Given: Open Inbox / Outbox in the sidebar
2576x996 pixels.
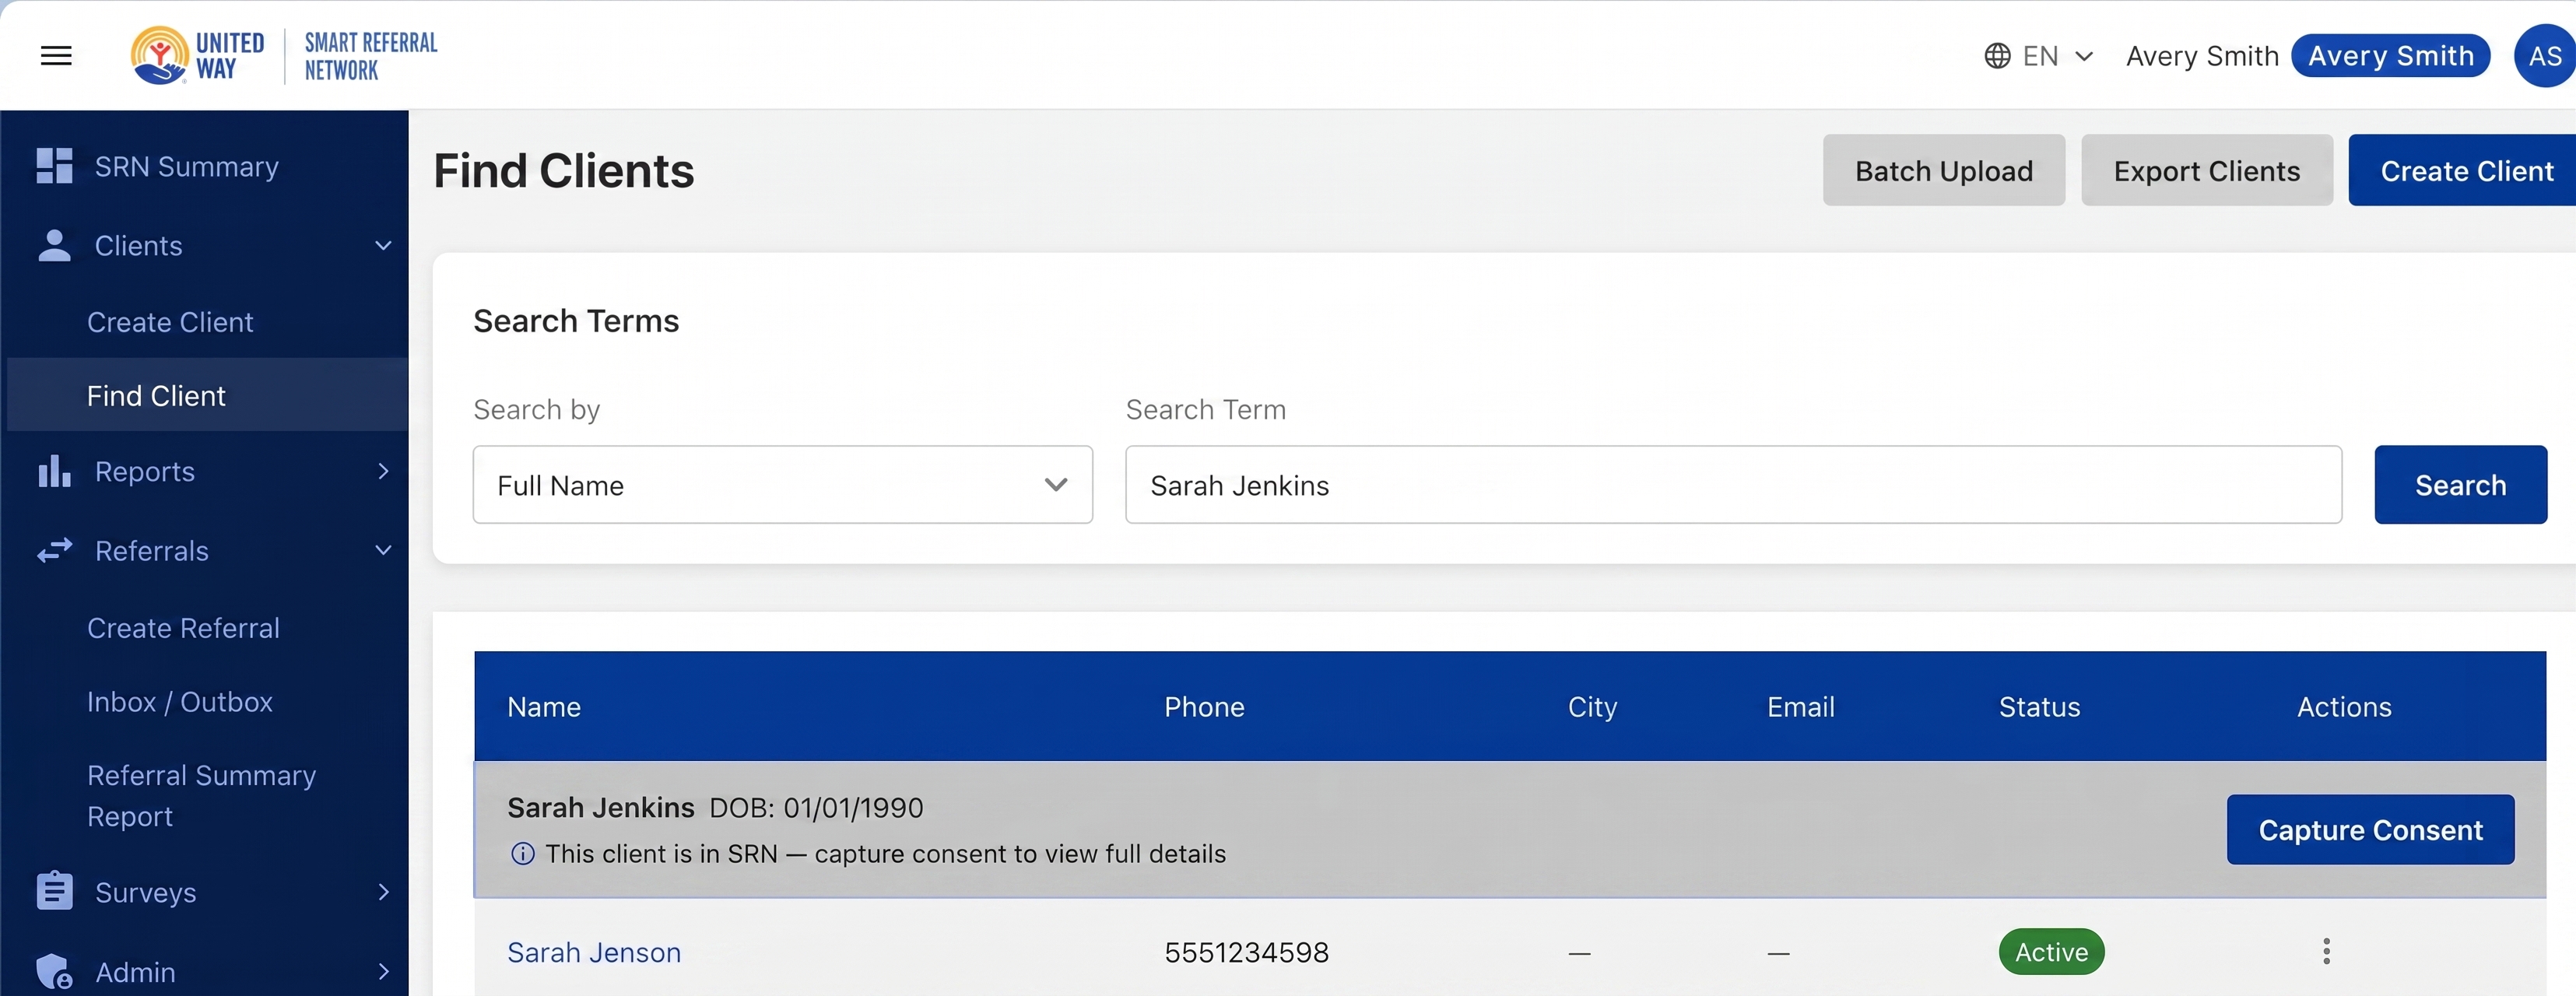Looking at the screenshot, I should click(180, 702).
